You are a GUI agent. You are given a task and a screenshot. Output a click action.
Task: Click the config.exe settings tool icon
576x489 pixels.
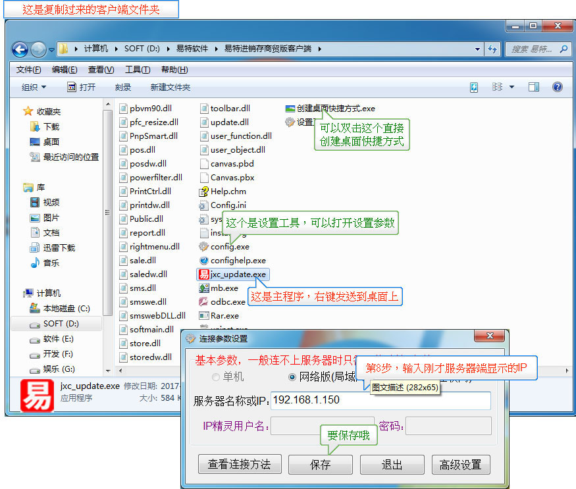[x=204, y=247]
